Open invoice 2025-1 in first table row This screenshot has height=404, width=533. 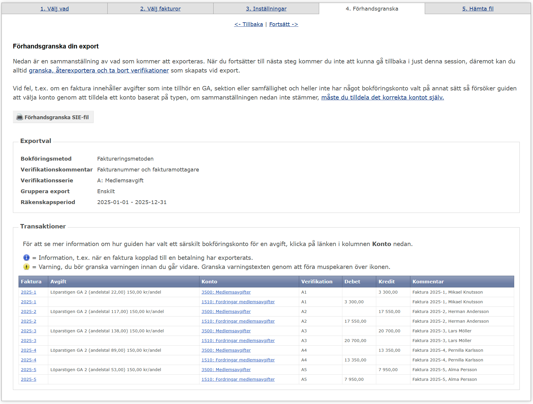[29, 292]
